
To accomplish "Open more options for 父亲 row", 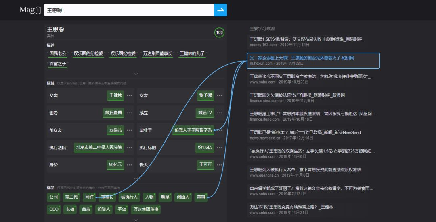I will click(x=129, y=95).
